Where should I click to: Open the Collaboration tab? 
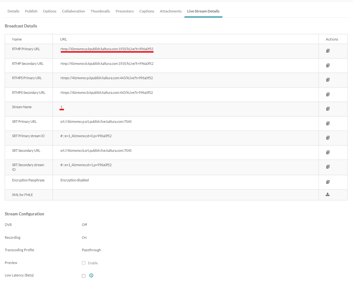point(73,11)
